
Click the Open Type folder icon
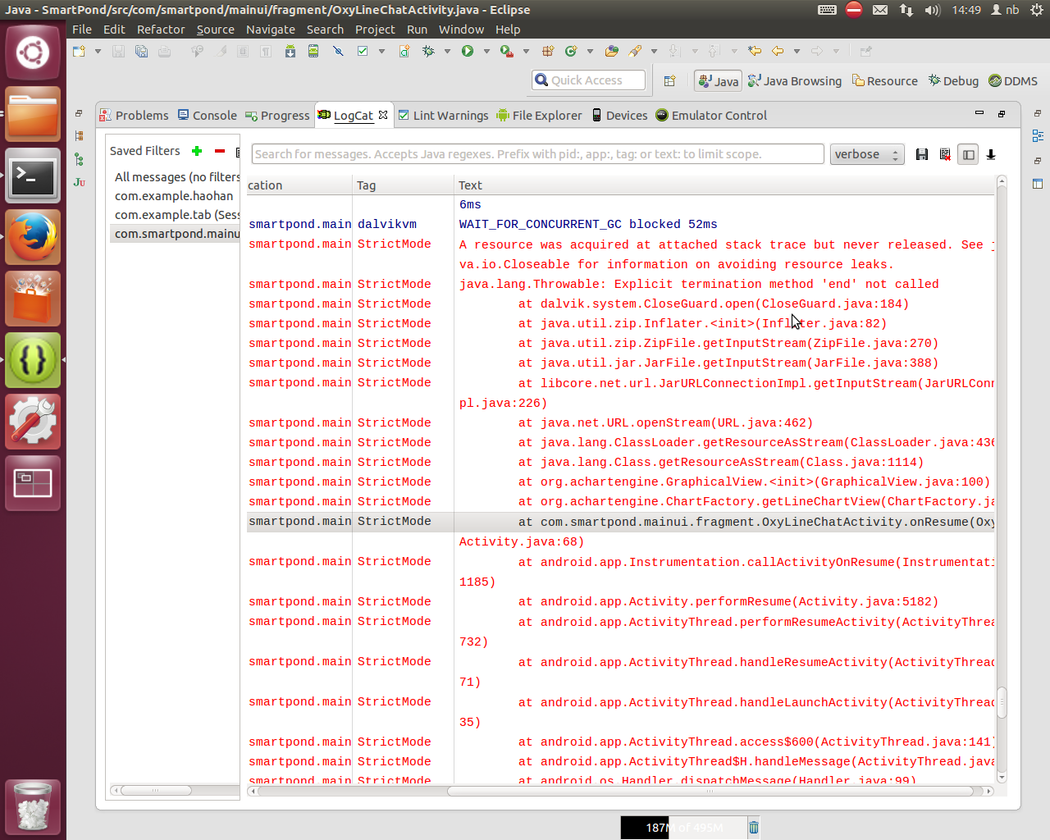click(612, 51)
